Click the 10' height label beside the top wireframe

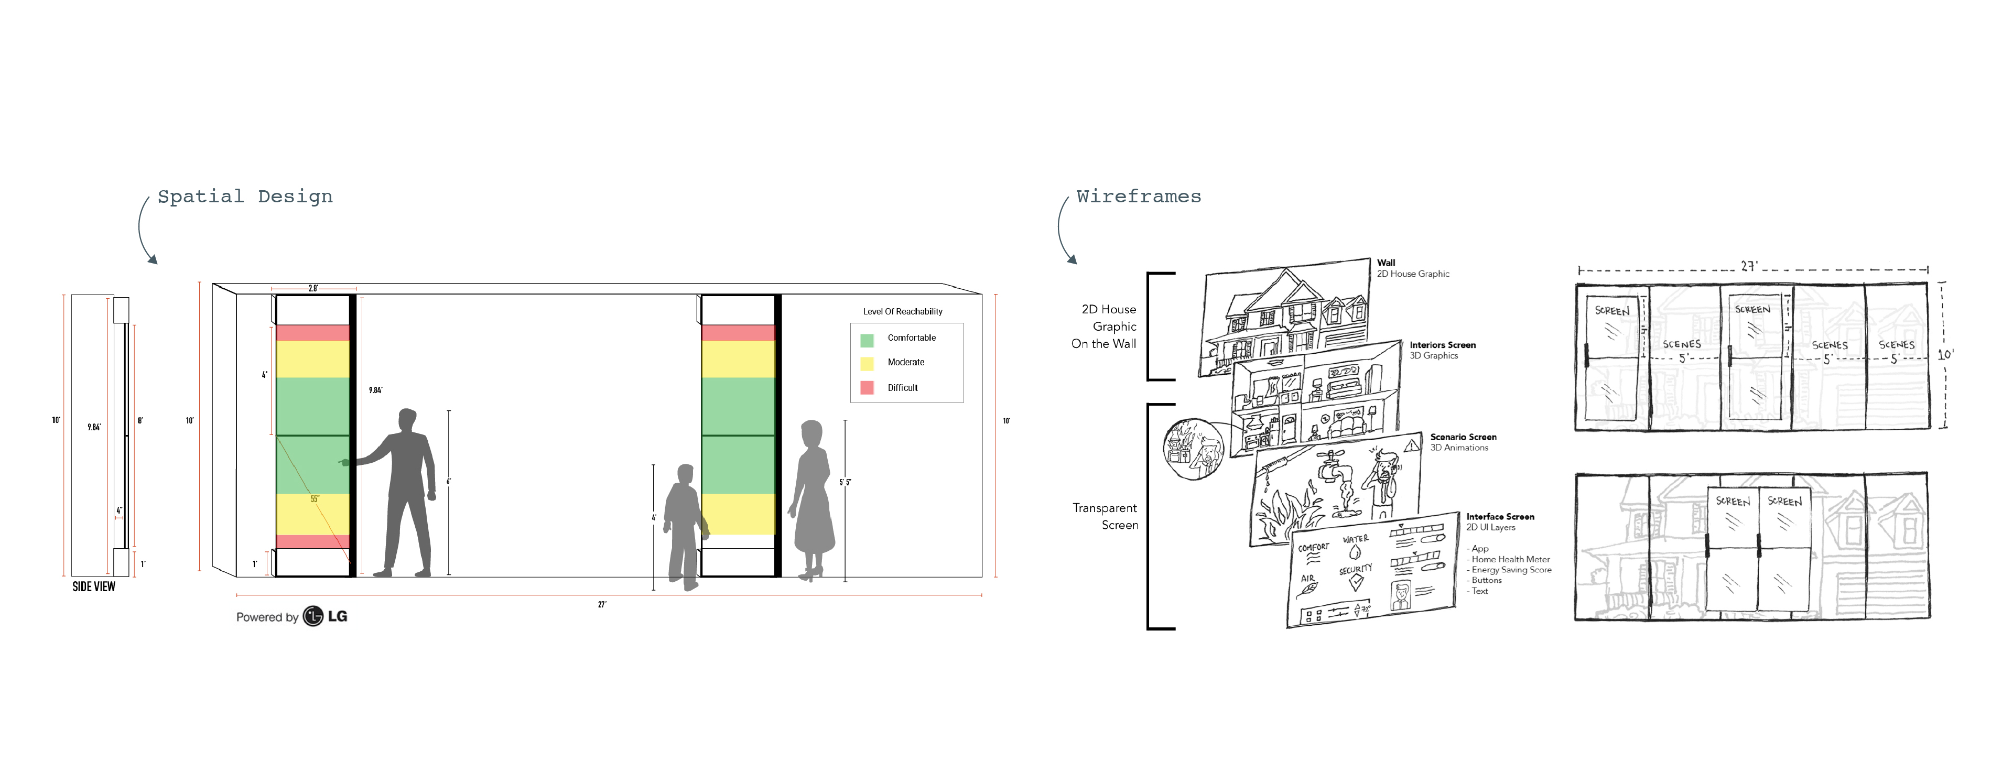[1945, 355]
